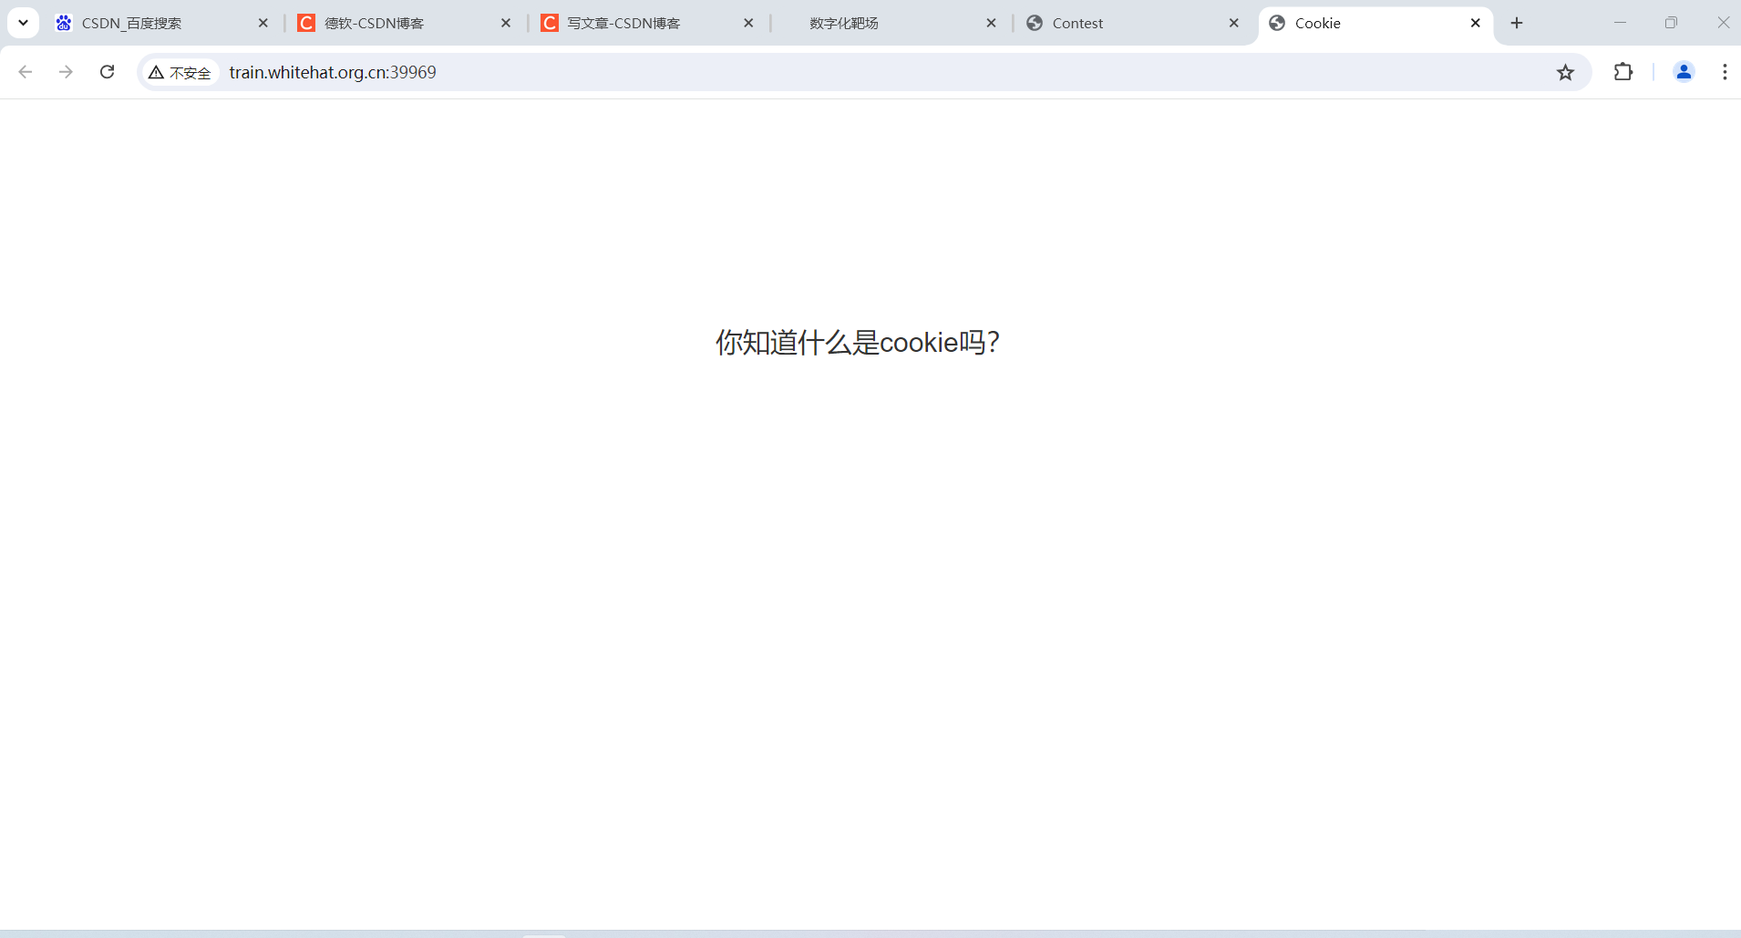View the 不安全 site security info
The width and height of the screenshot is (1741, 938).
point(180,72)
